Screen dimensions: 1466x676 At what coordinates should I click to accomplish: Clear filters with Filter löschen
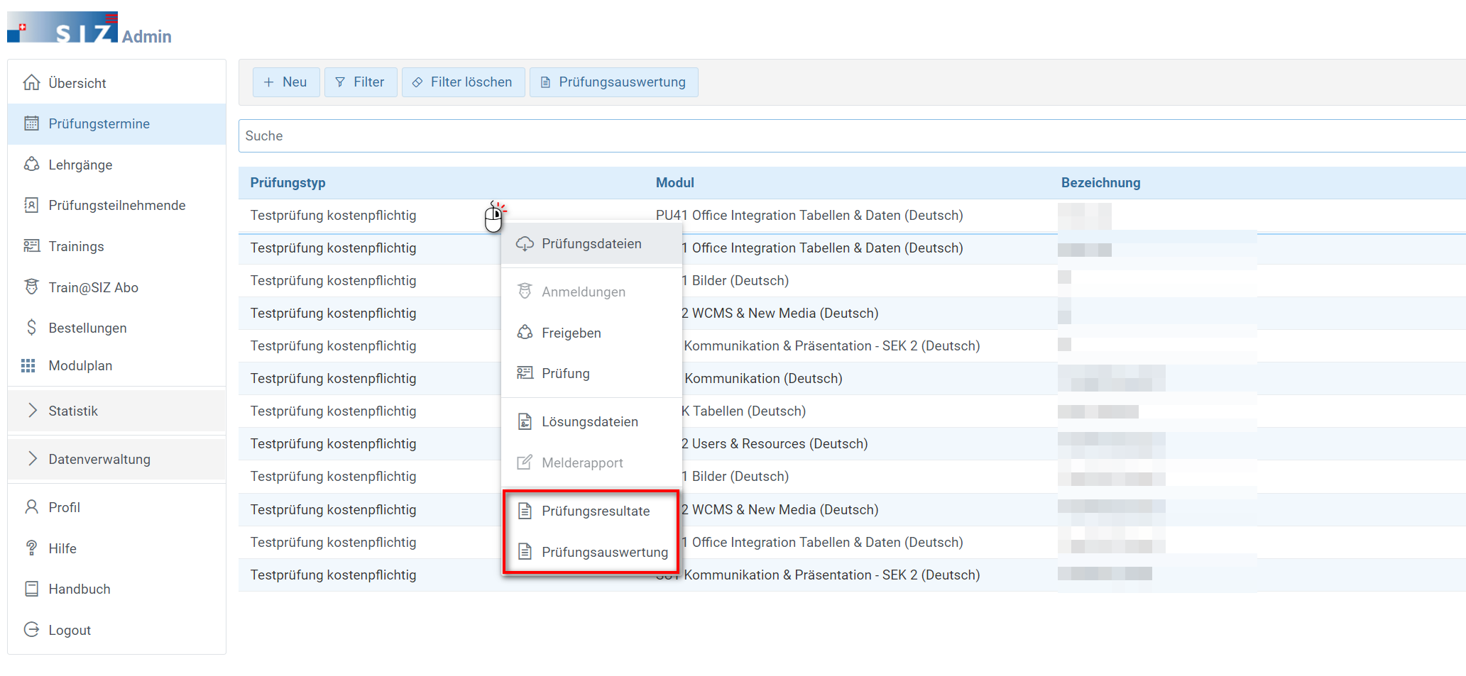463,82
